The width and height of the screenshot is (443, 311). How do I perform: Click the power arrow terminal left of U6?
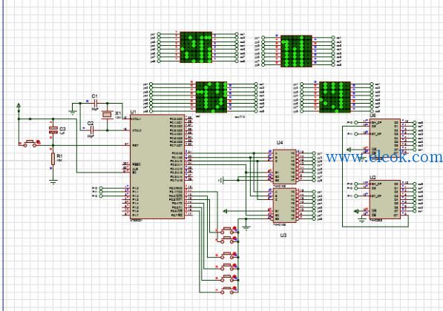pyautogui.click(x=349, y=150)
